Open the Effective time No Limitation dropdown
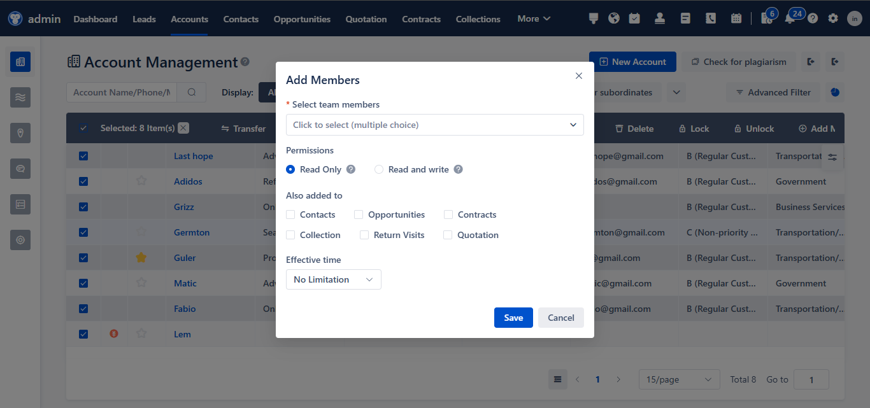The width and height of the screenshot is (870, 408). [x=333, y=279]
